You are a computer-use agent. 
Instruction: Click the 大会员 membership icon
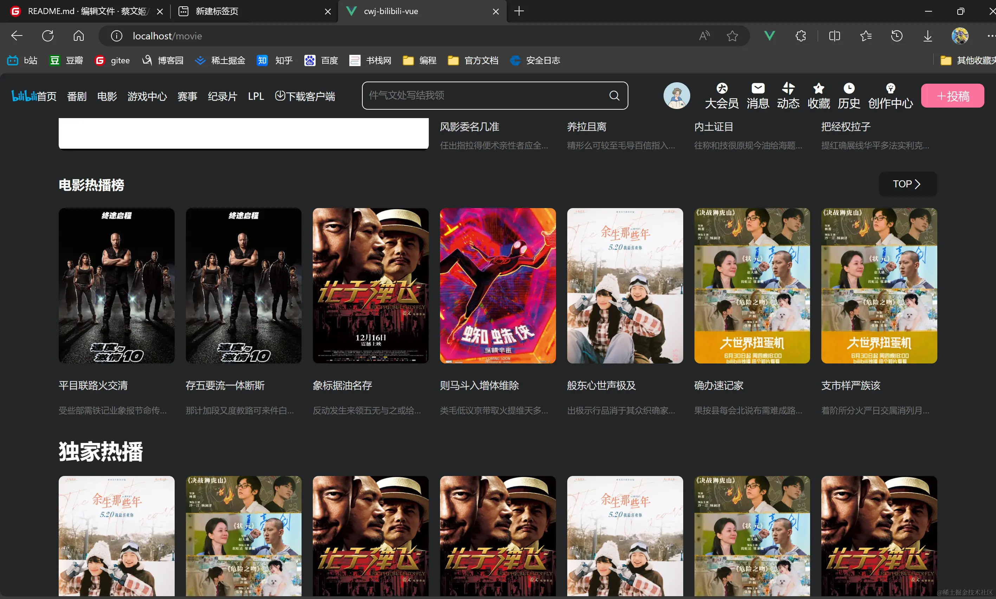point(722,96)
